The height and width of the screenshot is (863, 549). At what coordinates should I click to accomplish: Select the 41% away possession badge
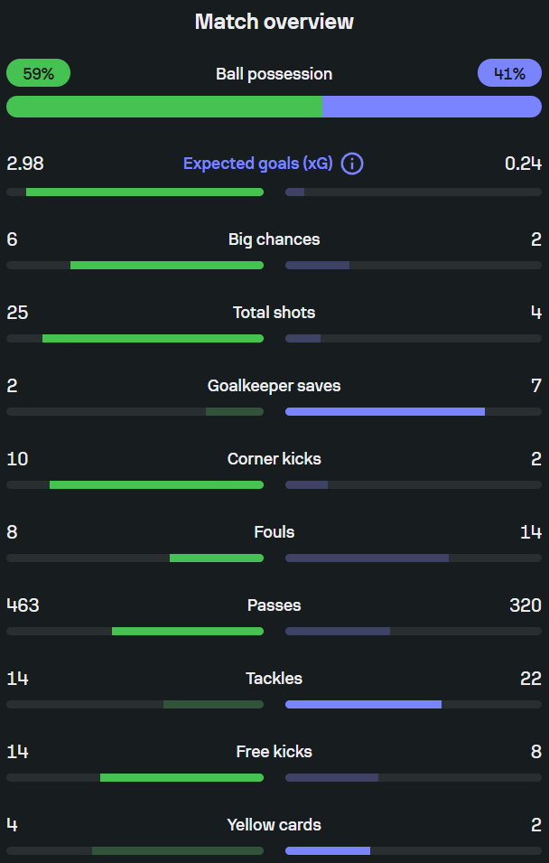coord(510,73)
